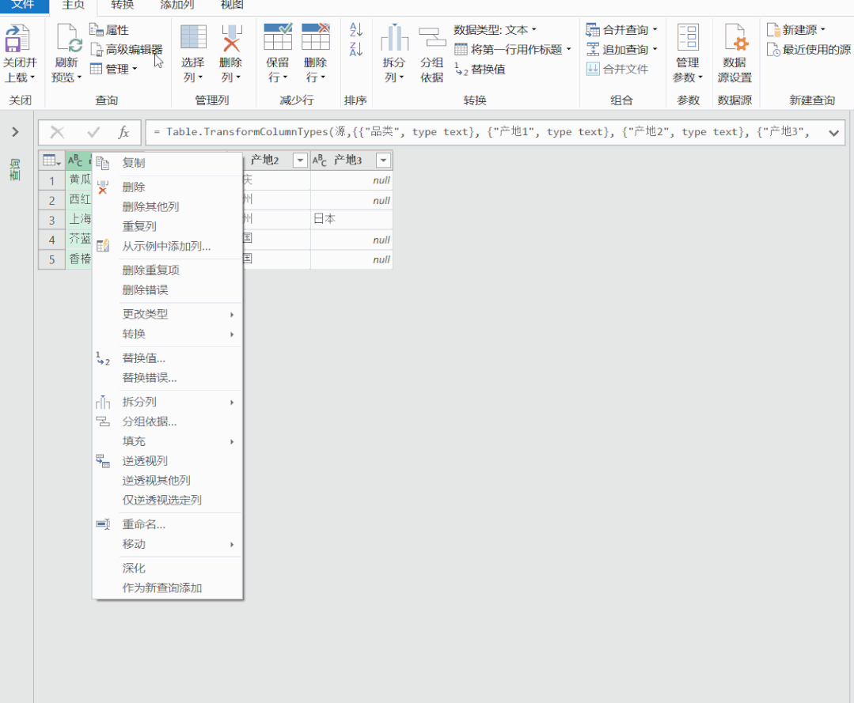The width and height of the screenshot is (854, 703).
Task: Choose 重复列 from the context menu
Action: point(168,226)
